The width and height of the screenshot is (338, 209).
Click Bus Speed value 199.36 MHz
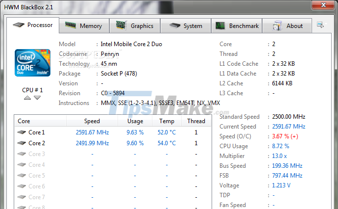[287, 166]
